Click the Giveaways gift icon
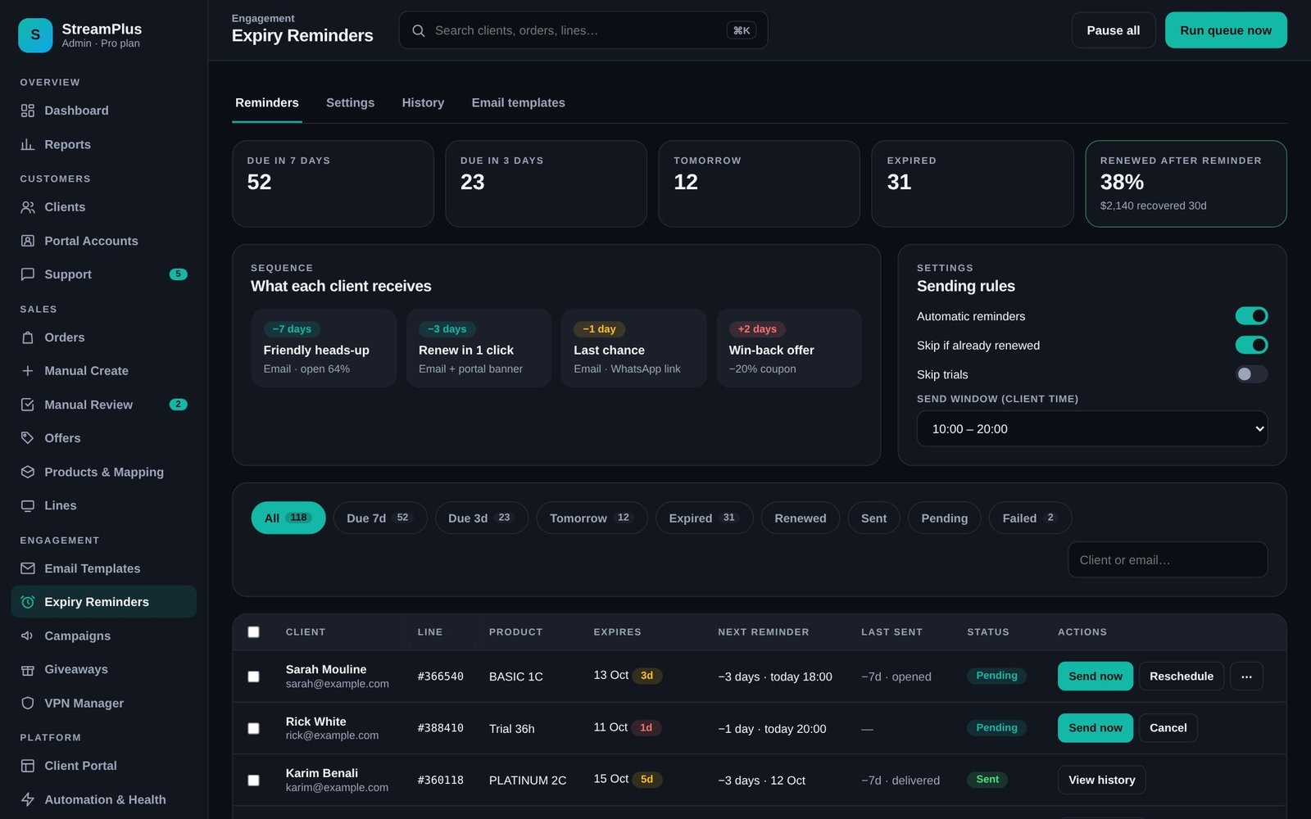Viewport: 1311px width, 819px height. pos(28,669)
